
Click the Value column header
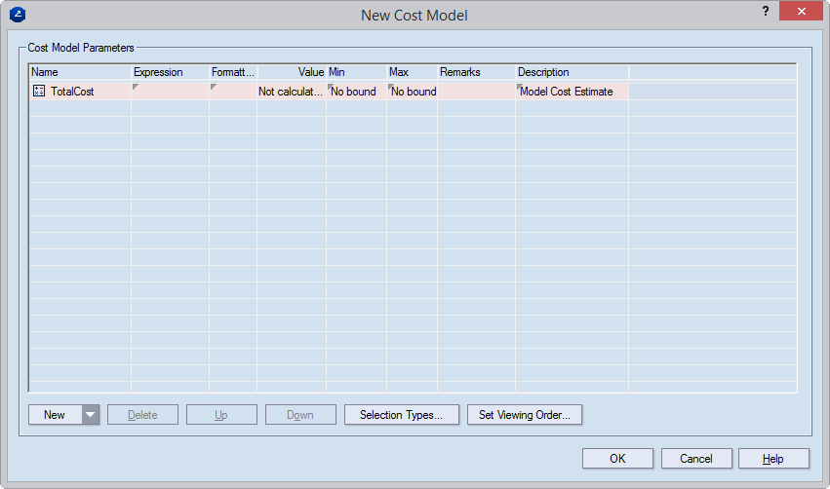coord(292,72)
